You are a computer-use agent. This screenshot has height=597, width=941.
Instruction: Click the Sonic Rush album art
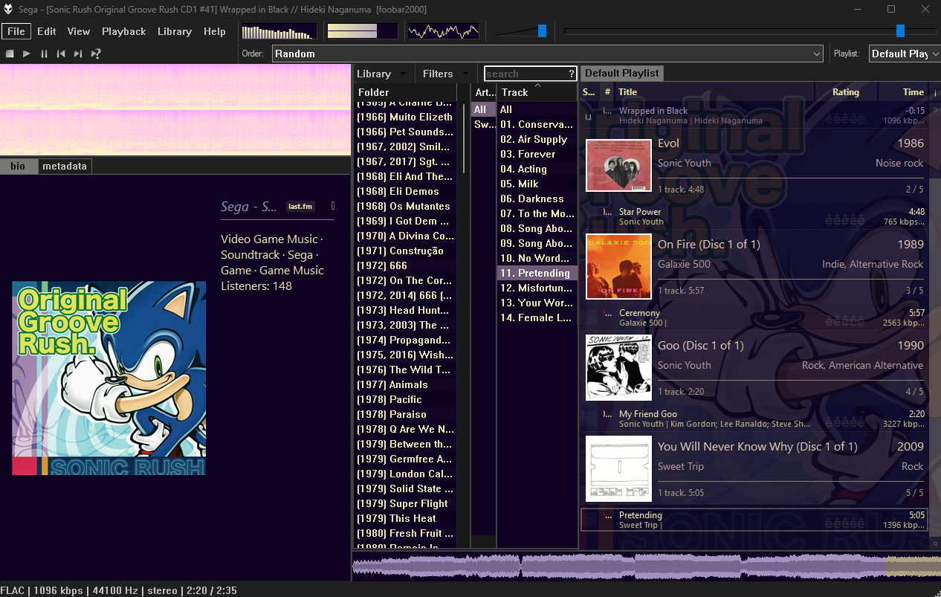[x=109, y=378]
